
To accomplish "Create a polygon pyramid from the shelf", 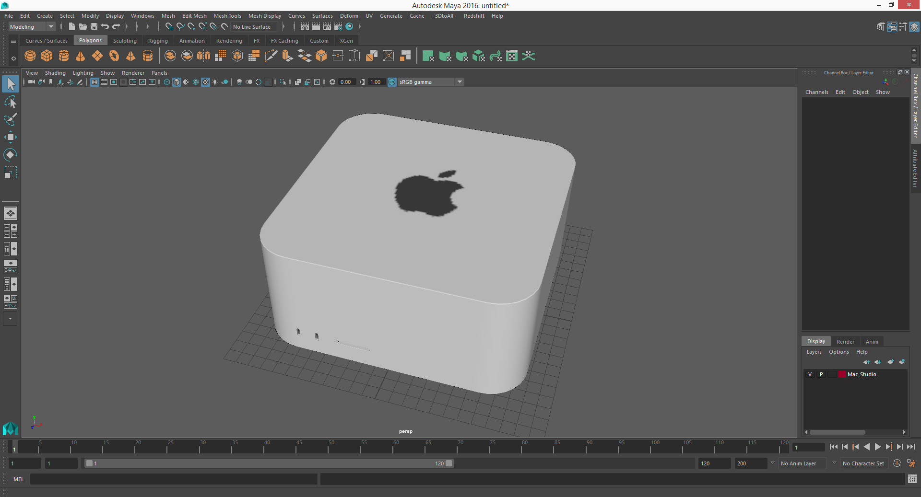I will pyautogui.click(x=131, y=56).
